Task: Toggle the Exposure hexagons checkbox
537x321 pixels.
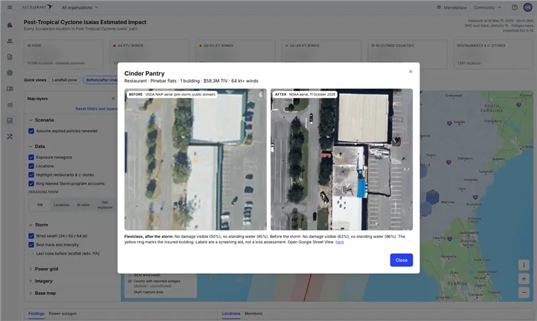Action: (31, 157)
